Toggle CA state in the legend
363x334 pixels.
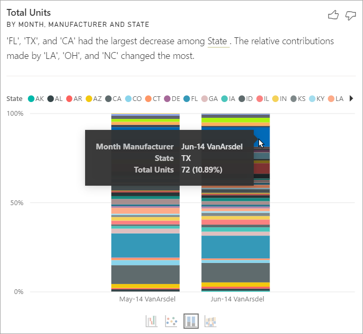tap(113, 98)
